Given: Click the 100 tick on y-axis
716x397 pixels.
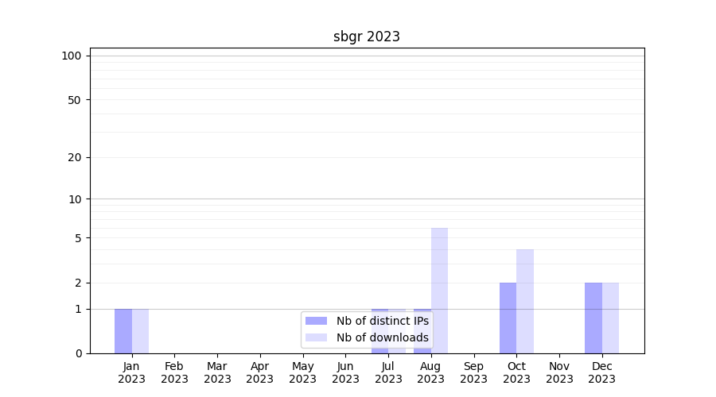Looking at the screenshot, I should [72, 56].
